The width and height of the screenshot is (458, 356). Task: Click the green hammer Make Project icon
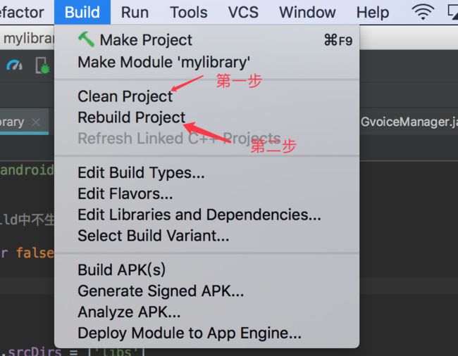(x=86, y=39)
